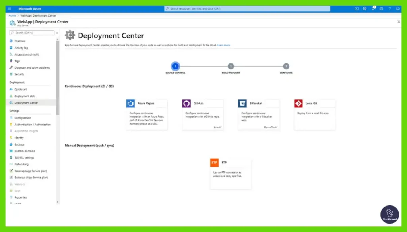Open Scale up (App Service plan)
The height and width of the screenshot is (232, 407).
click(31, 171)
